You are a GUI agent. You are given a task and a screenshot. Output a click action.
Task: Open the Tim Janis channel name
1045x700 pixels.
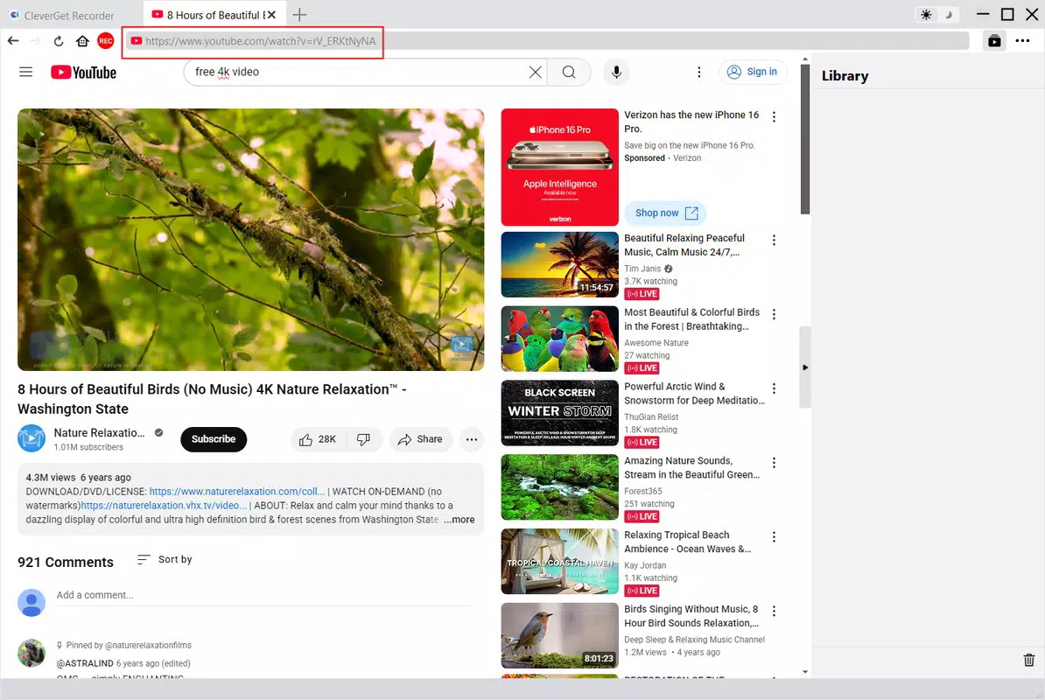click(x=642, y=269)
